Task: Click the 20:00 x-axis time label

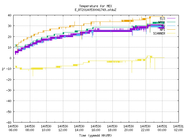Action: click(x=129, y=130)
